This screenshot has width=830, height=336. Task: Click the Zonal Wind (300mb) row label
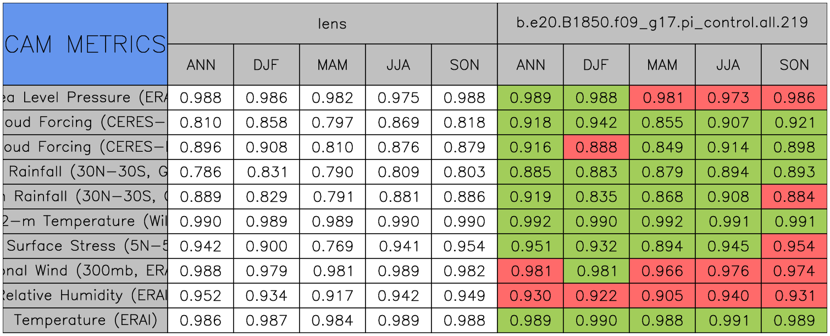pos(85,271)
